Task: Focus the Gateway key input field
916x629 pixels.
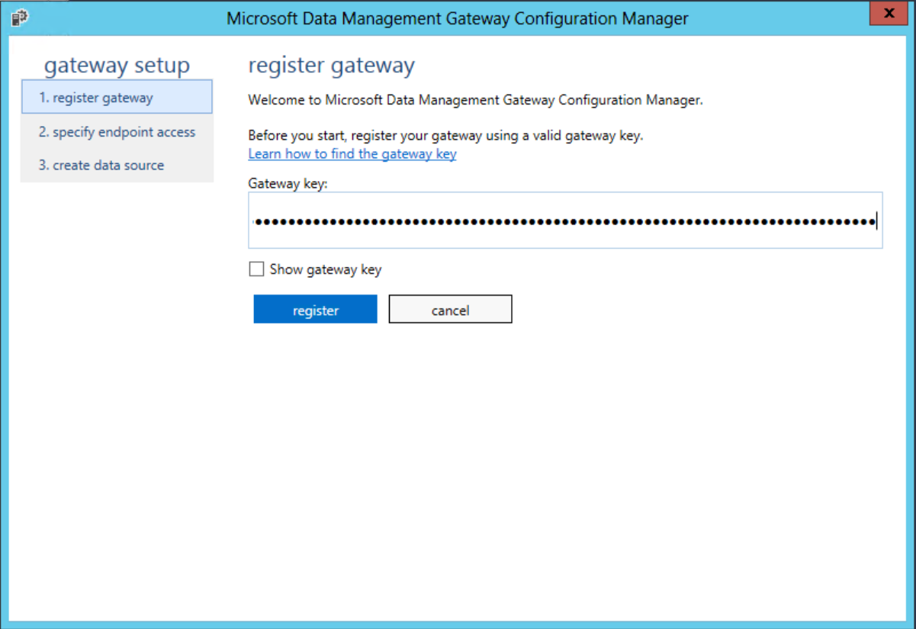Action: point(565,221)
